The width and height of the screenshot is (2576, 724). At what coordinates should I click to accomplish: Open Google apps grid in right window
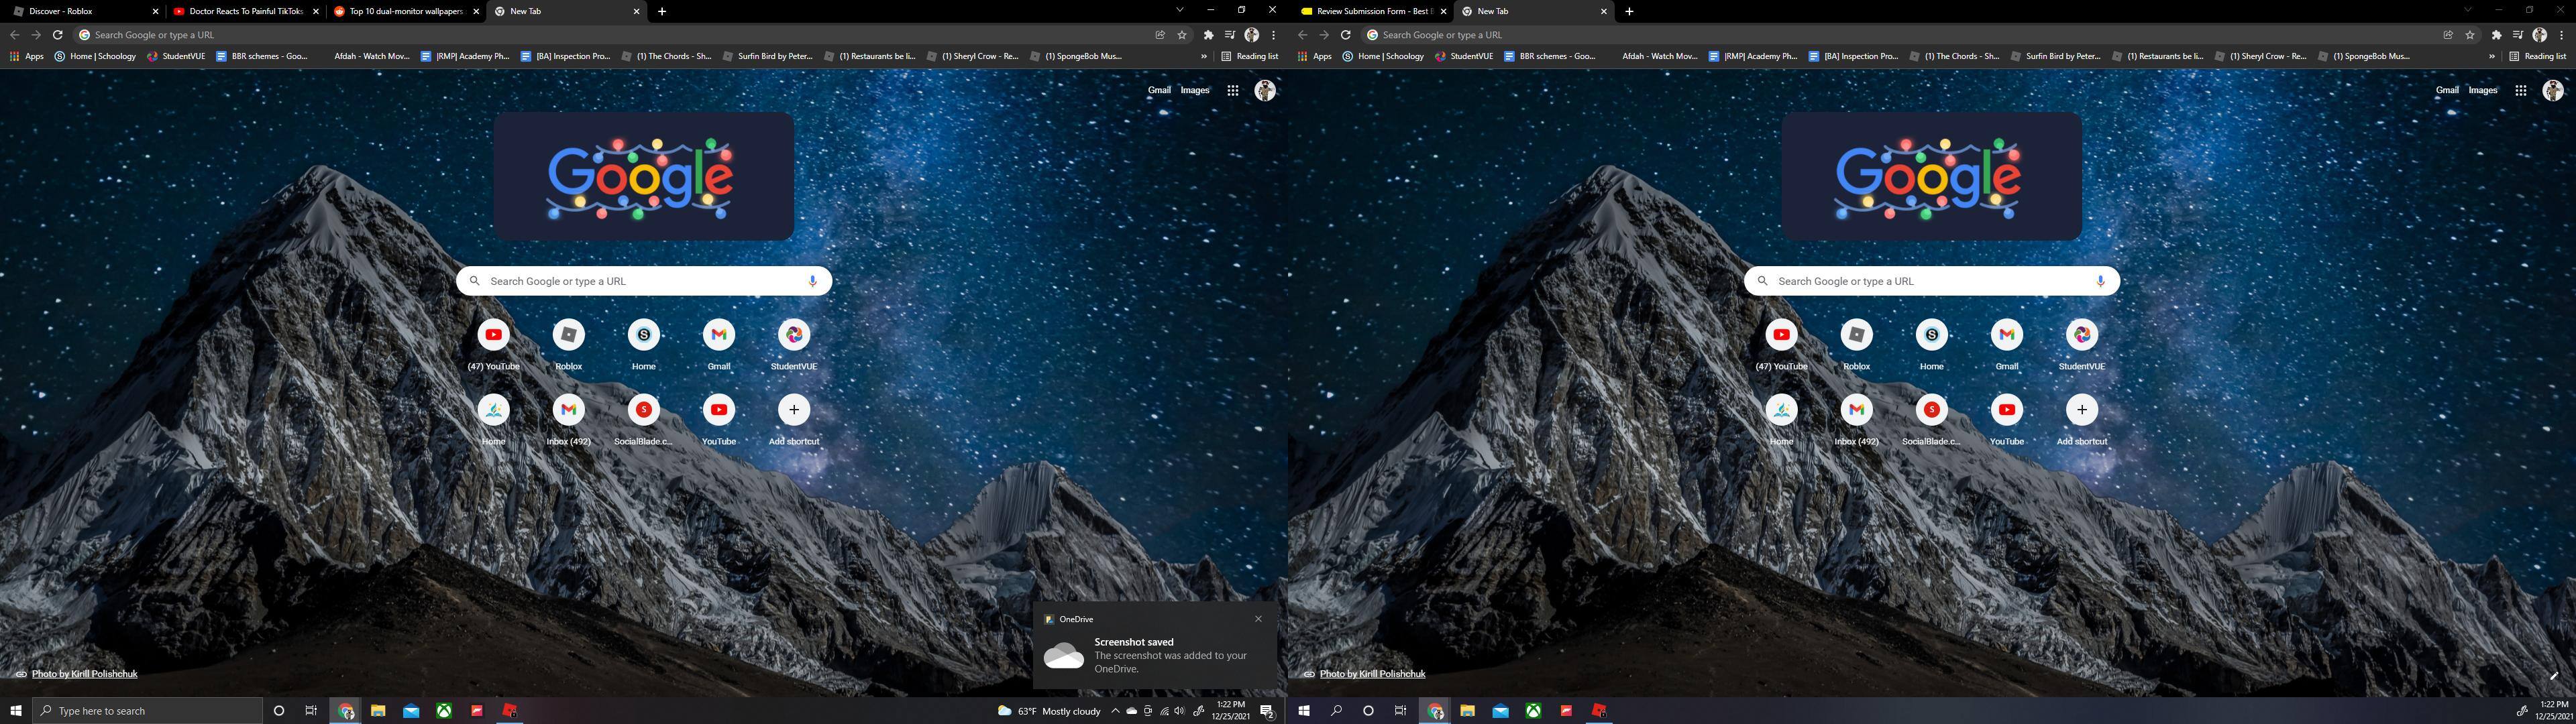pyautogui.click(x=2521, y=91)
